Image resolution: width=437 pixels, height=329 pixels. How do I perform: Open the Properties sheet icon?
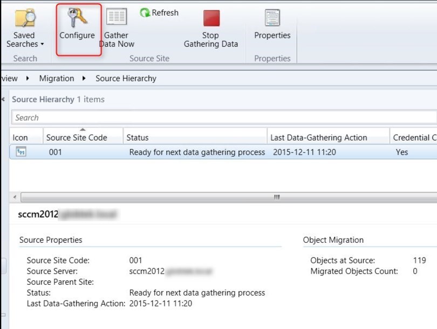272,18
